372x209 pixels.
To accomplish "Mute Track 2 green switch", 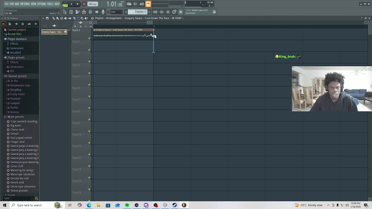I will (89, 50).
